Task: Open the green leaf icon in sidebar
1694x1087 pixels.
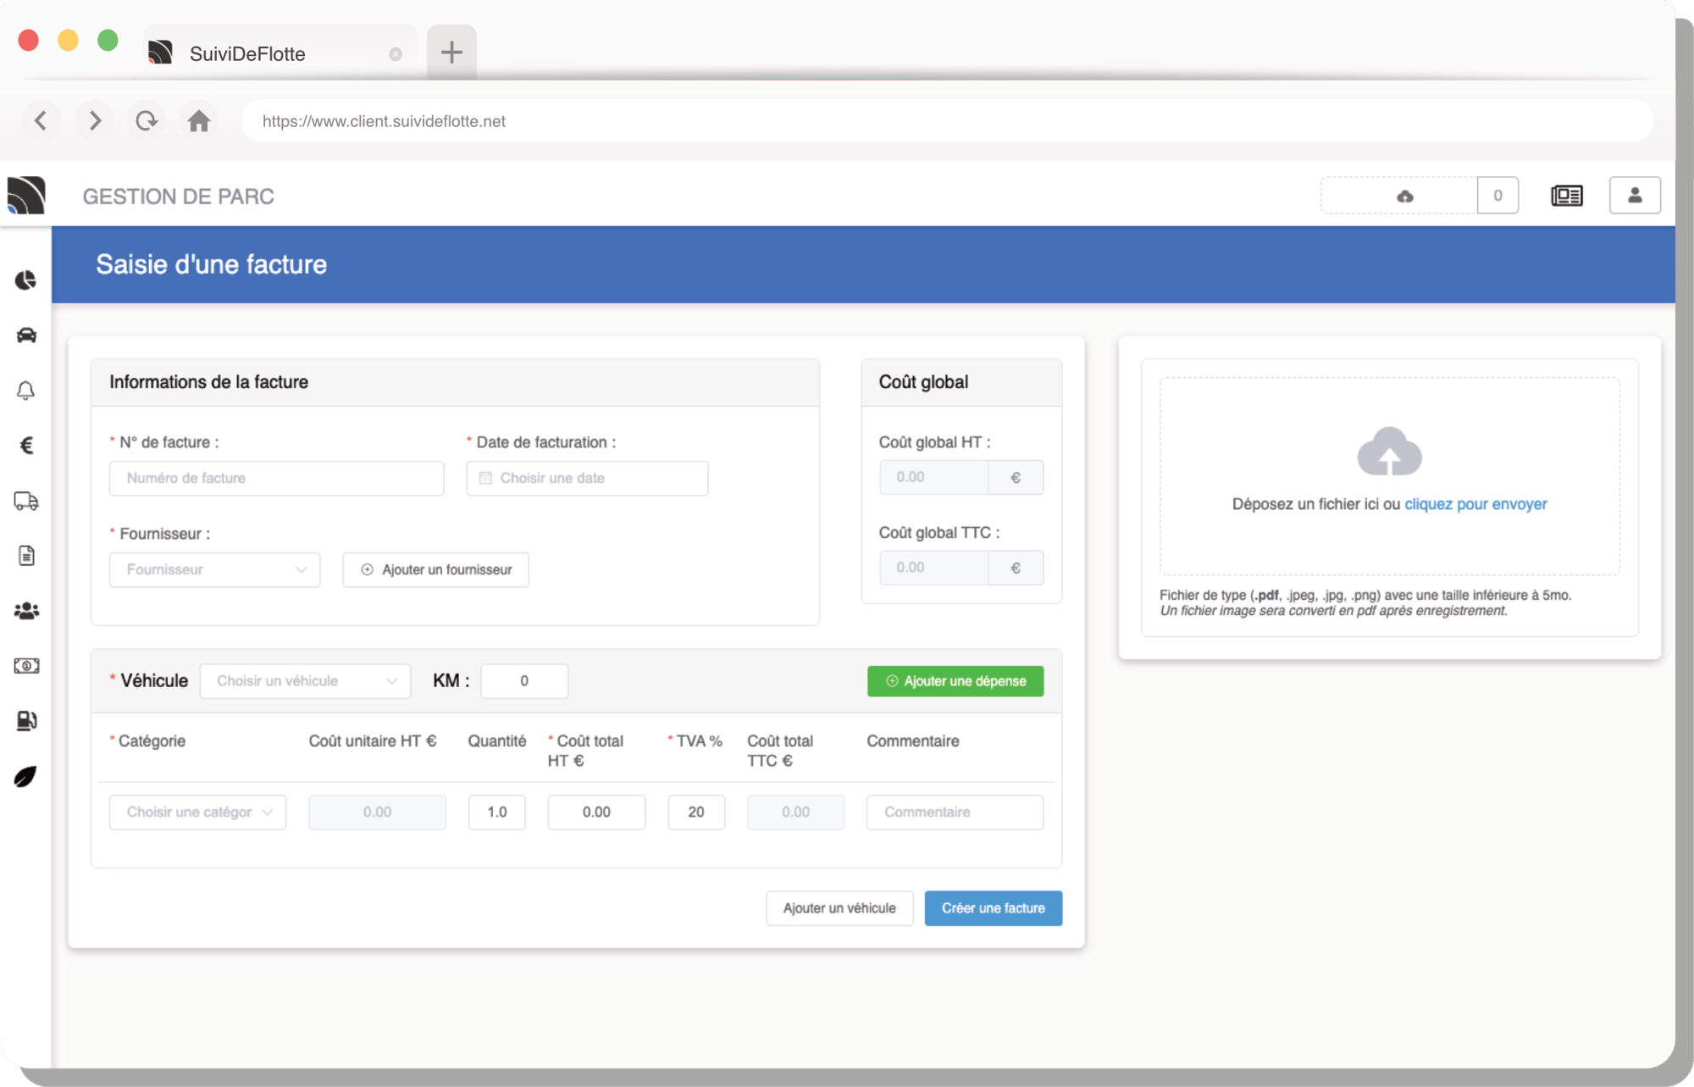Action: pos(26,776)
